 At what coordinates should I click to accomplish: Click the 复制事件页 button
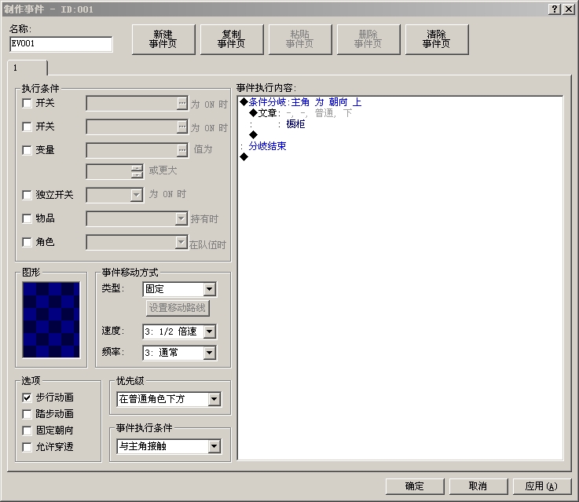[232, 39]
